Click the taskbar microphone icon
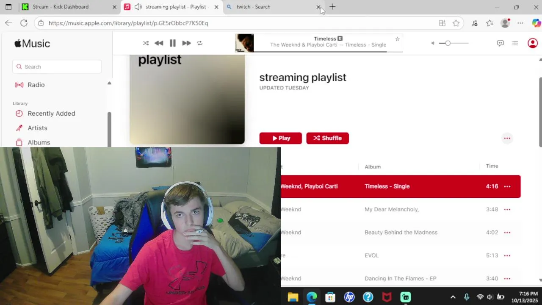 point(467,297)
